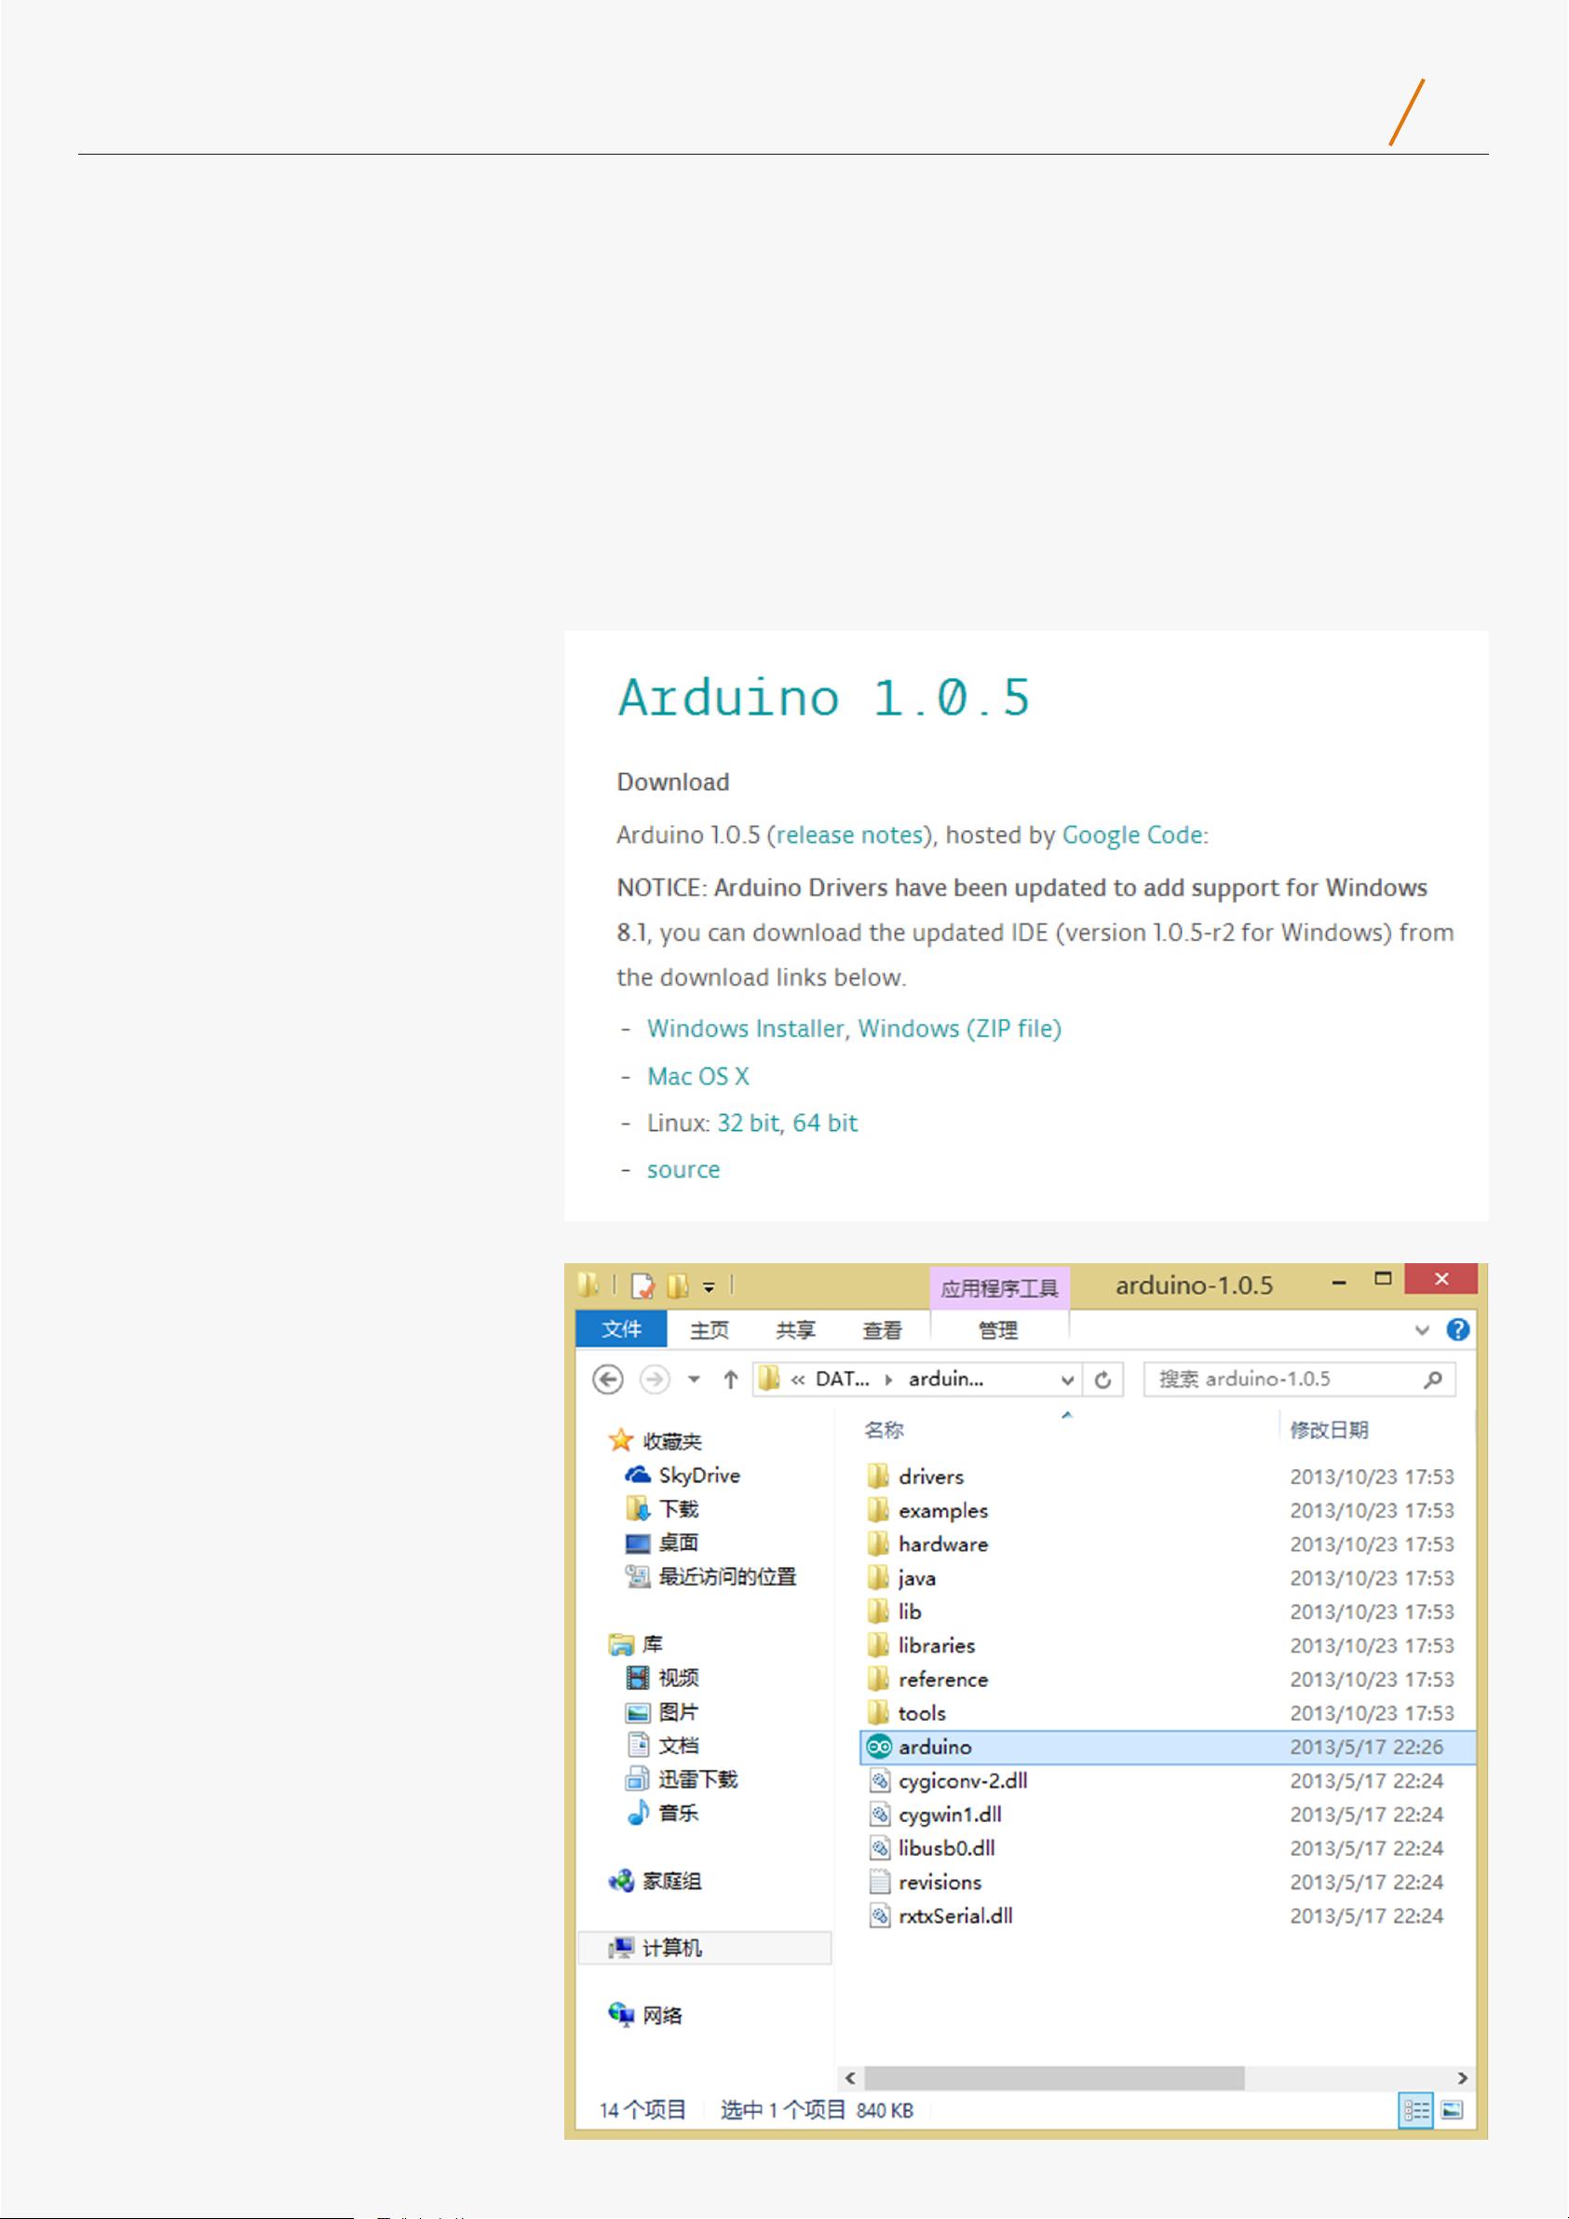Open the release notes link
This screenshot has height=2219, width=1569.
click(x=849, y=835)
